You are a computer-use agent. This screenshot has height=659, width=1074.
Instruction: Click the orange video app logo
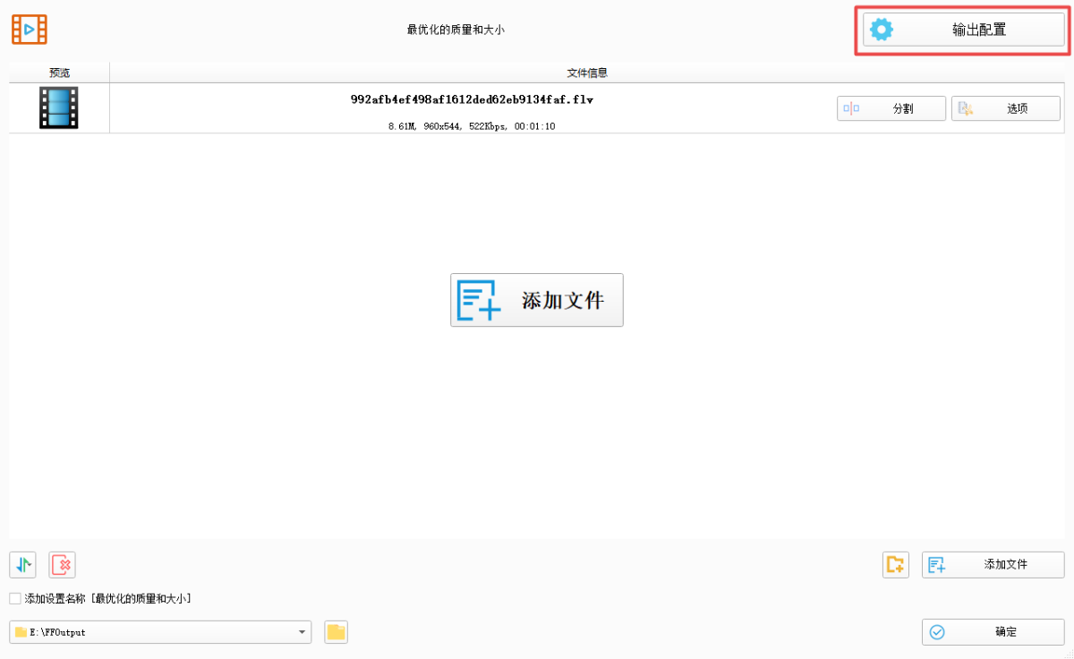(x=30, y=30)
